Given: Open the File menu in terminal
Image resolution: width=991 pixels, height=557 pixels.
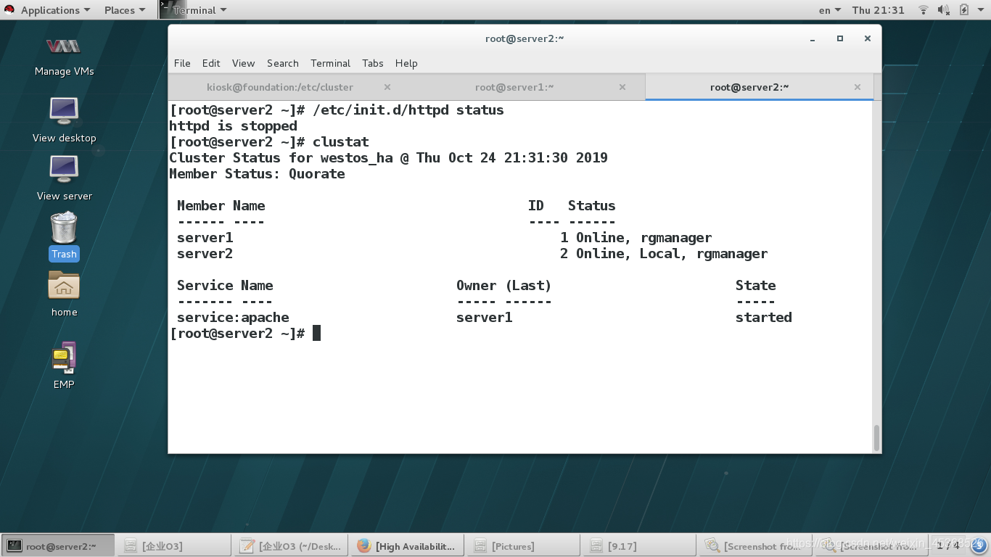Looking at the screenshot, I should [182, 63].
